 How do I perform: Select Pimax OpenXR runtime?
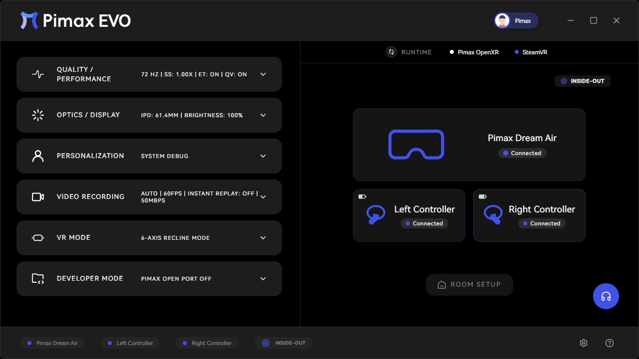point(474,52)
